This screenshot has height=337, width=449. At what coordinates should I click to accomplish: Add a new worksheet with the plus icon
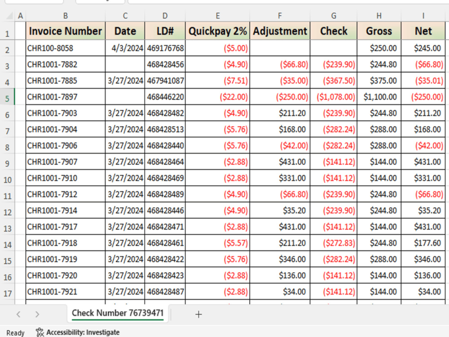(198, 314)
